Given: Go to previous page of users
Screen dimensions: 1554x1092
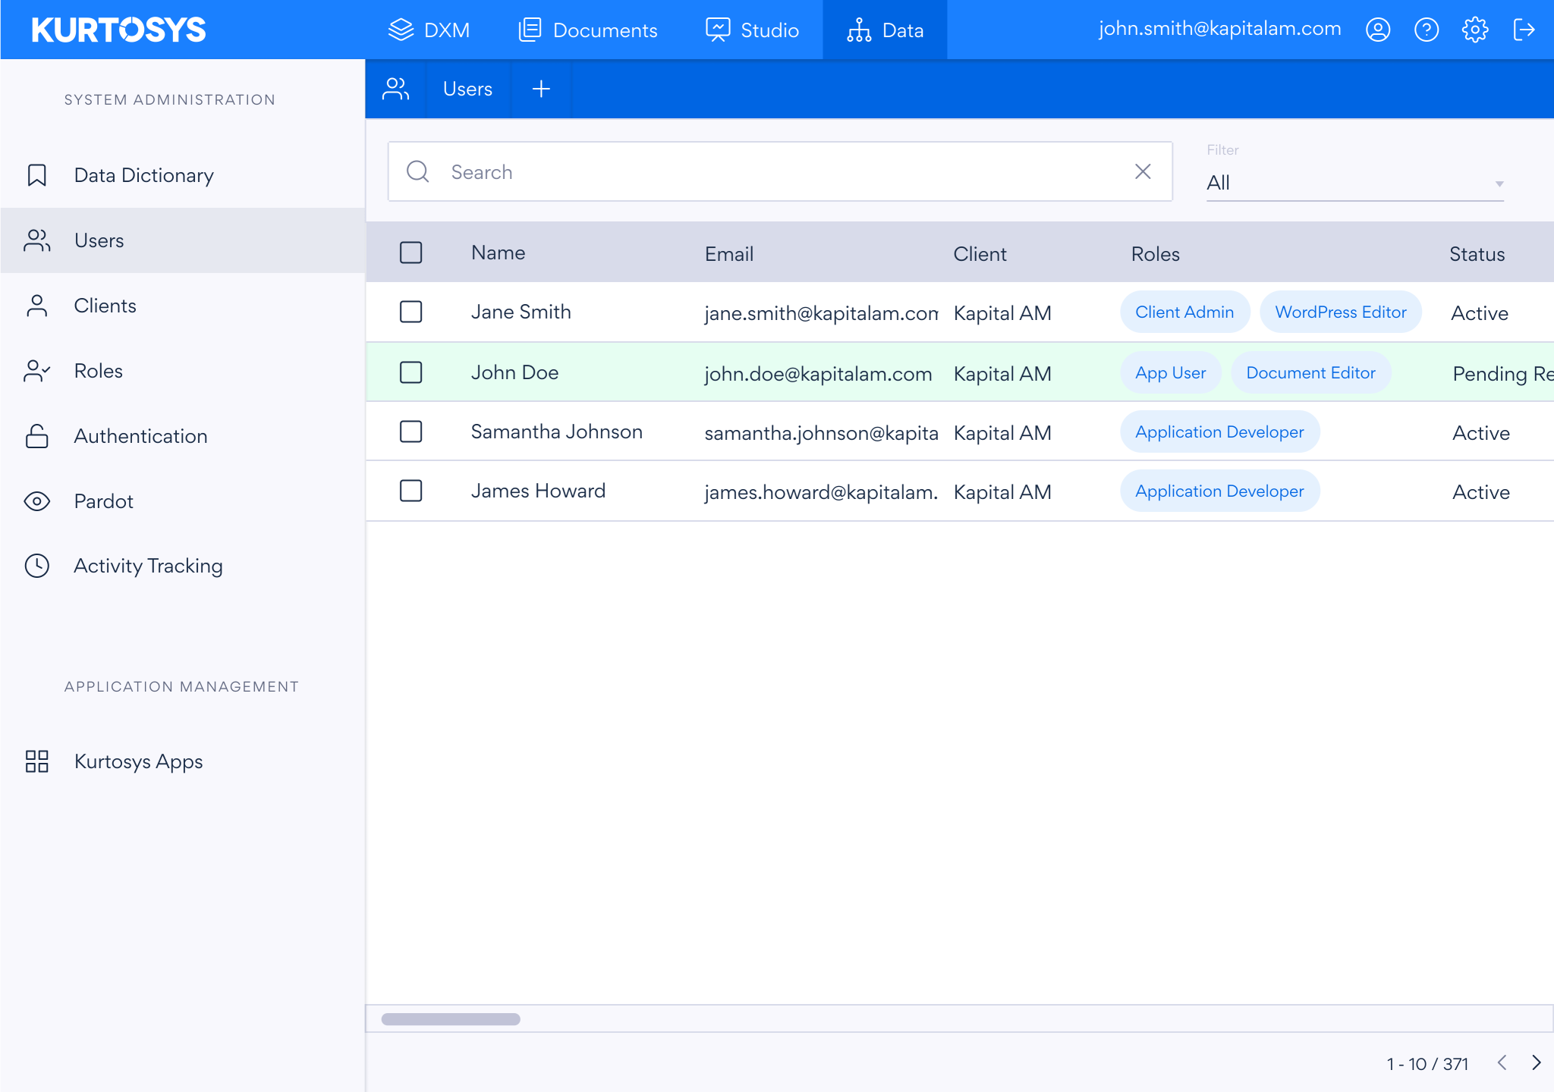Looking at the screenshot, I should click(x=1502, y=1062).
